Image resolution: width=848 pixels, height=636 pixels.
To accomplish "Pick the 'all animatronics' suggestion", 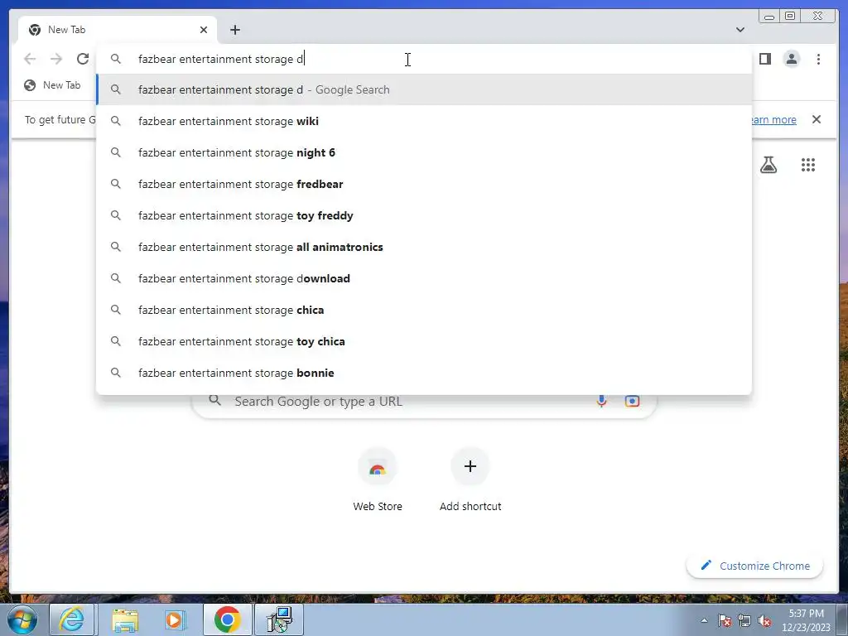I will pos(424,247).
